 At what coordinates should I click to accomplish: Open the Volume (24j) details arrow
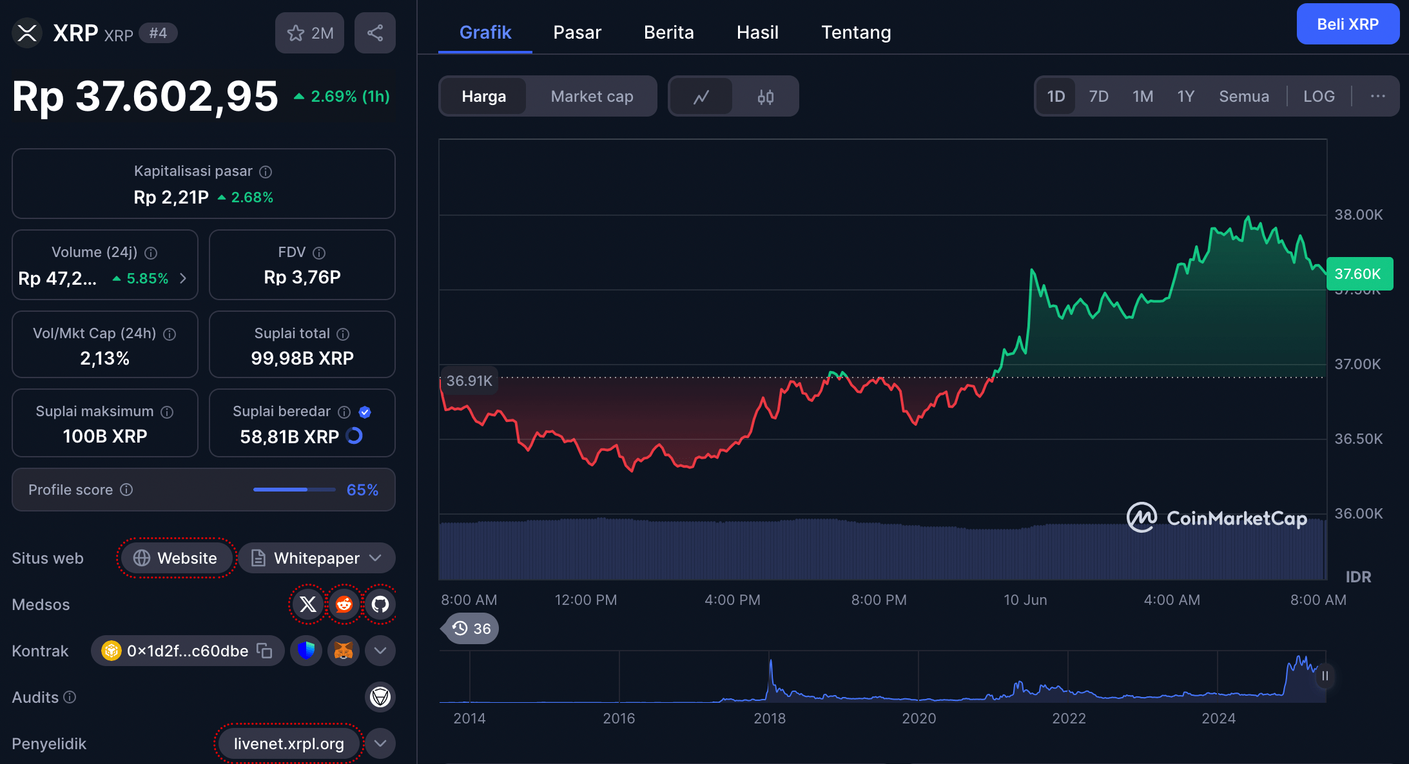(183, 278)
